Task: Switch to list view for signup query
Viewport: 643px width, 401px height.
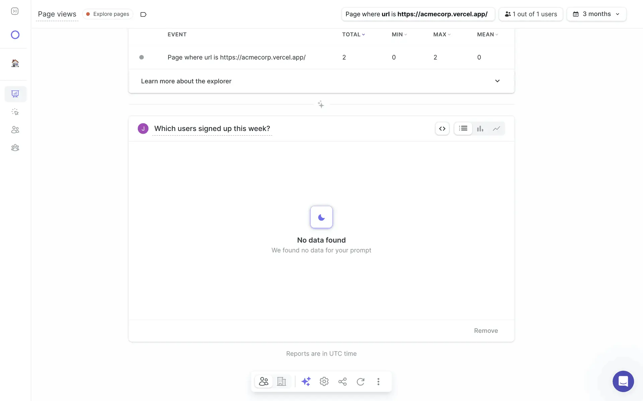Action: point(463,128)
